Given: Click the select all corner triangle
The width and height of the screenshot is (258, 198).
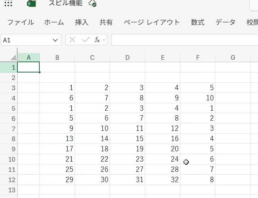Looking at the screenshot, I should [13, 58].
